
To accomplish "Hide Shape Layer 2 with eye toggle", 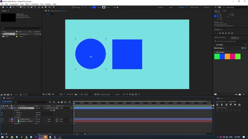I will point(2,108).
